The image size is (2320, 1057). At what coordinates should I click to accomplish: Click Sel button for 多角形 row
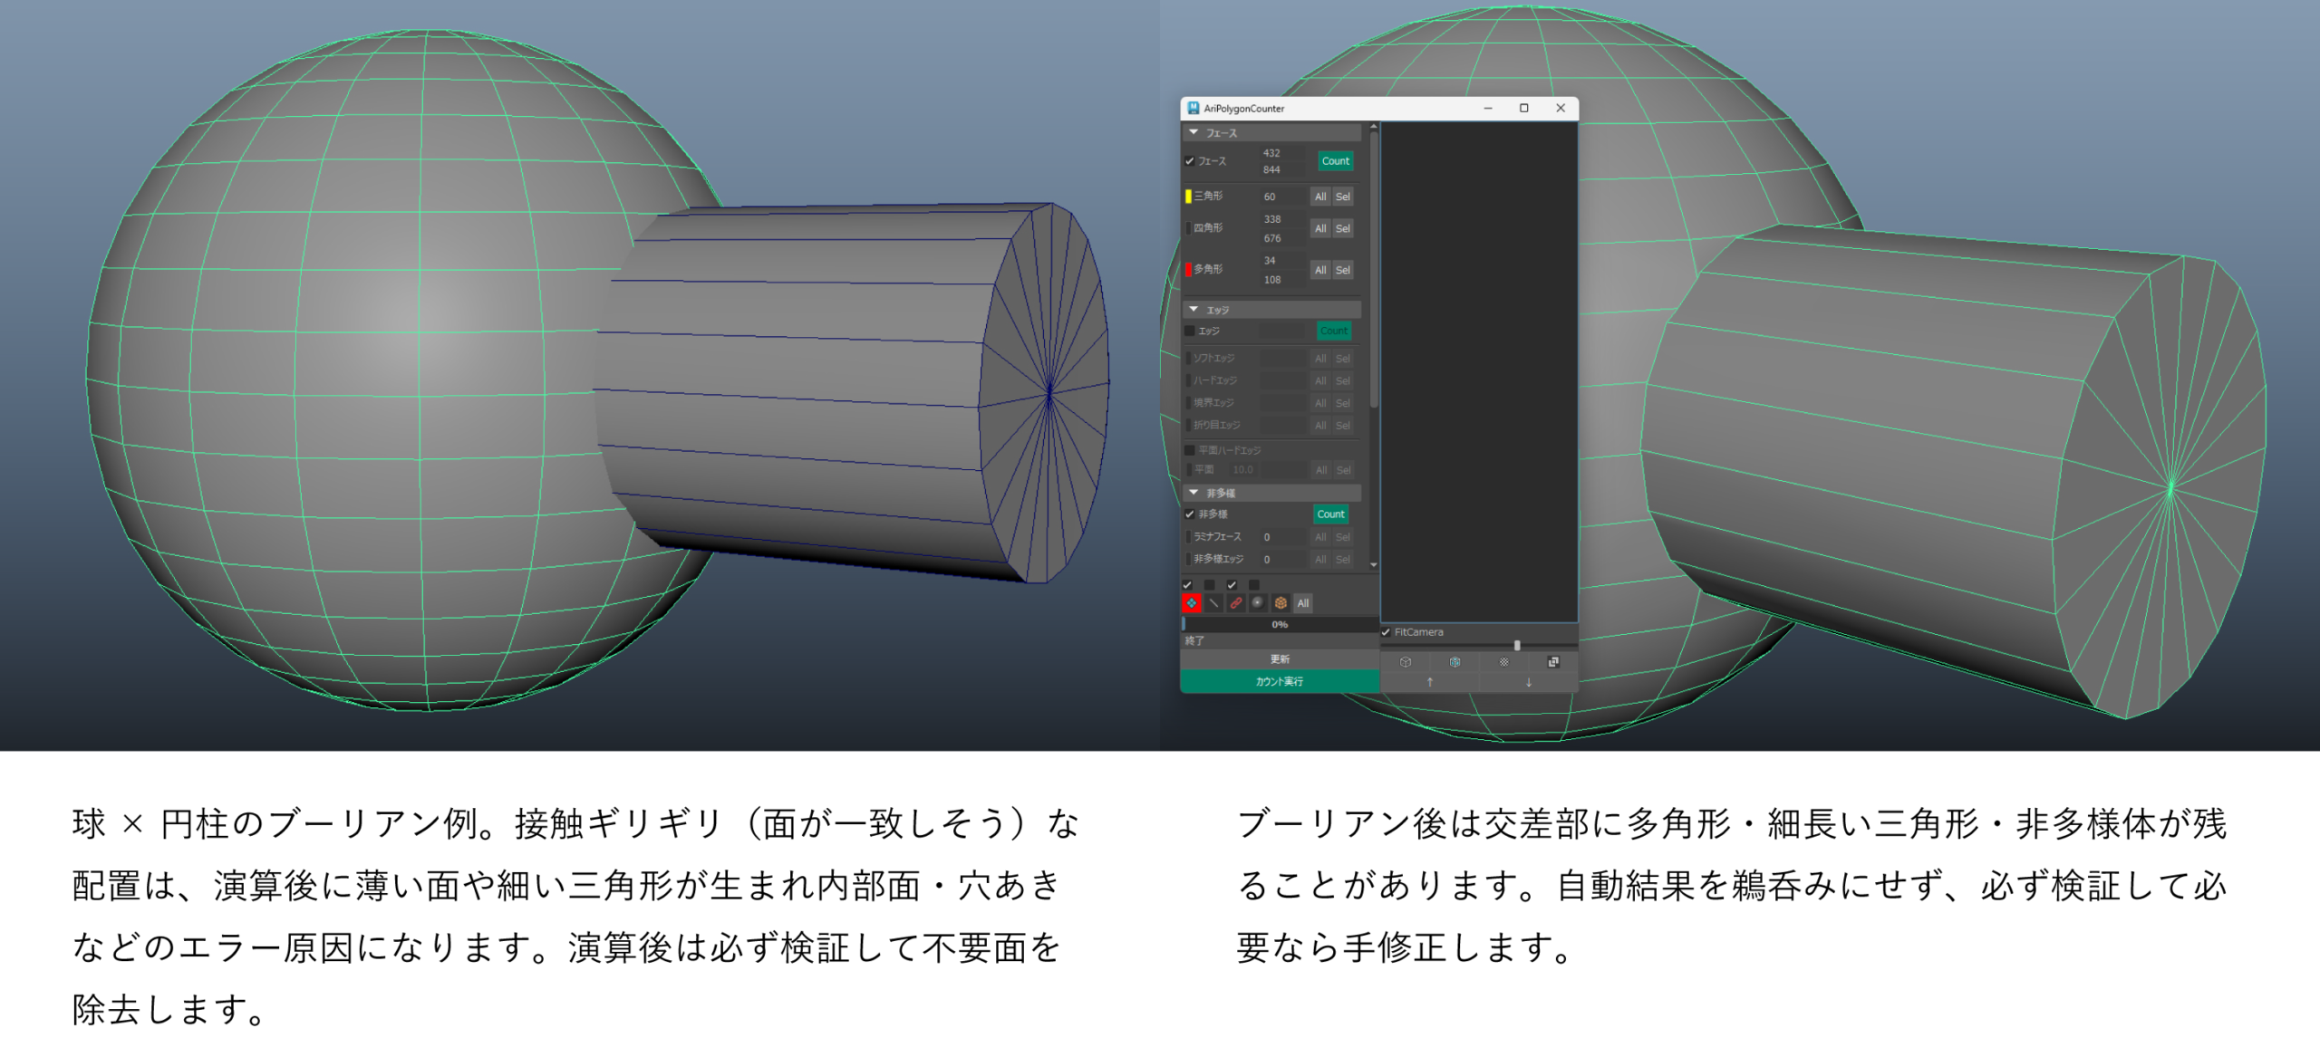point(1342,270)
